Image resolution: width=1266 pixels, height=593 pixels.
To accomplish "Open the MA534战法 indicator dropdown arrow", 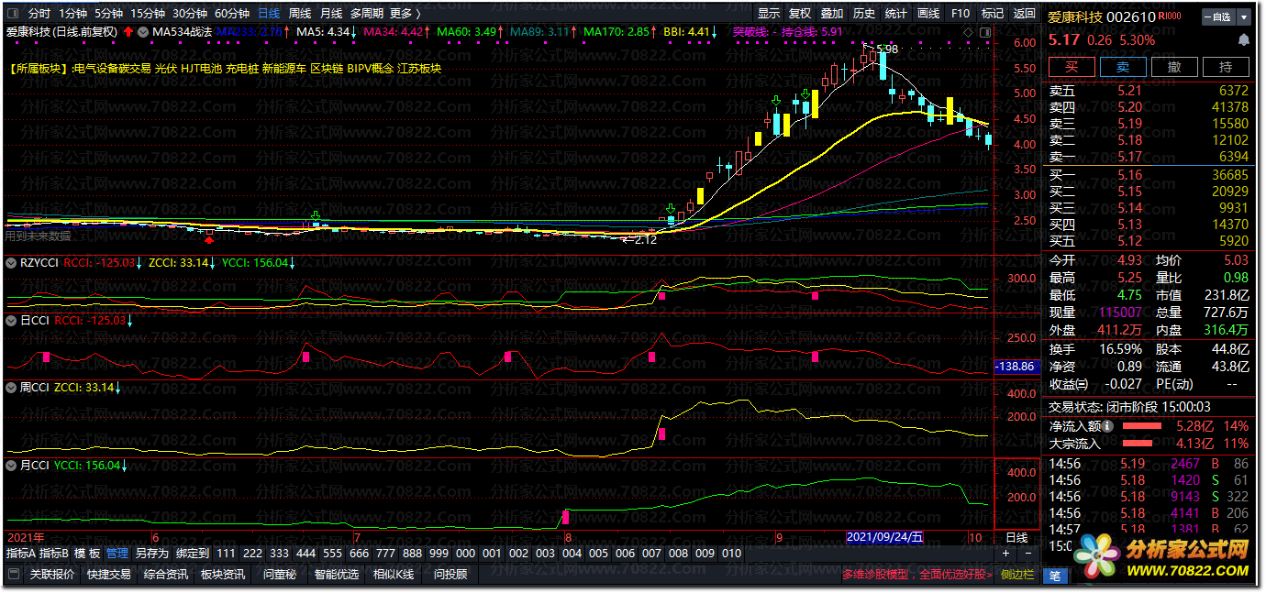I will [144, 31].
